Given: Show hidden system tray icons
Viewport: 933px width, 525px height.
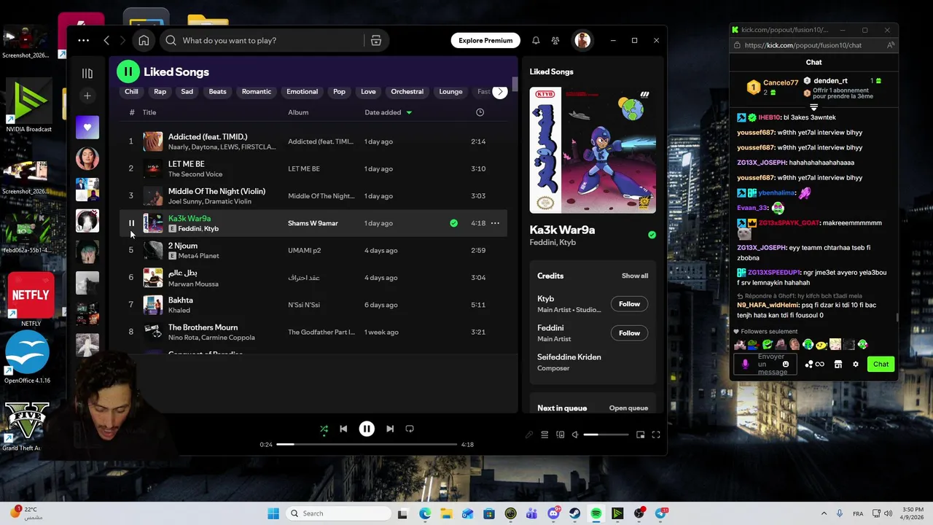Looking at the screenshot, I should click(824, 513).
